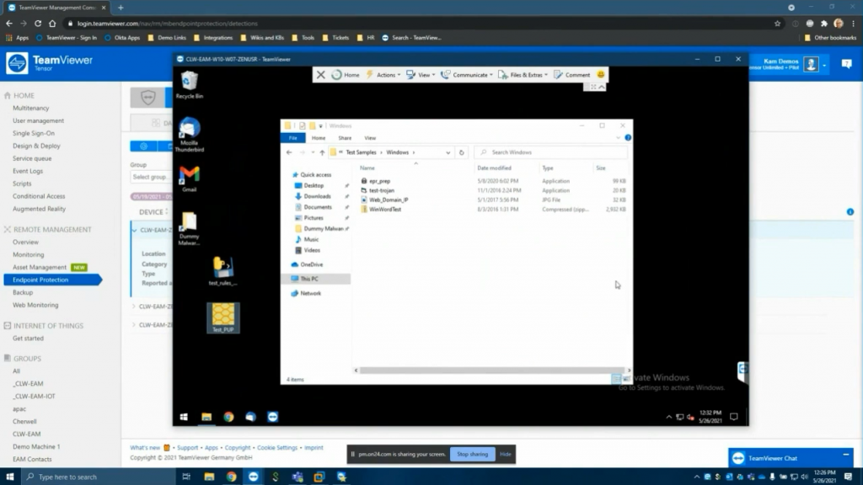This screenshot has width=863, height=485.
Task: Click the Stop sharing button
Action: point(472,454)
